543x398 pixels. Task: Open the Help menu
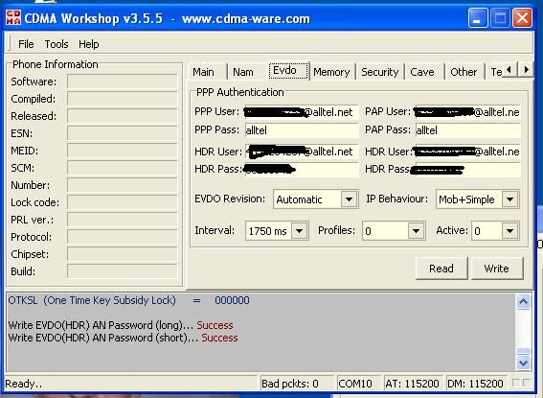89,44
